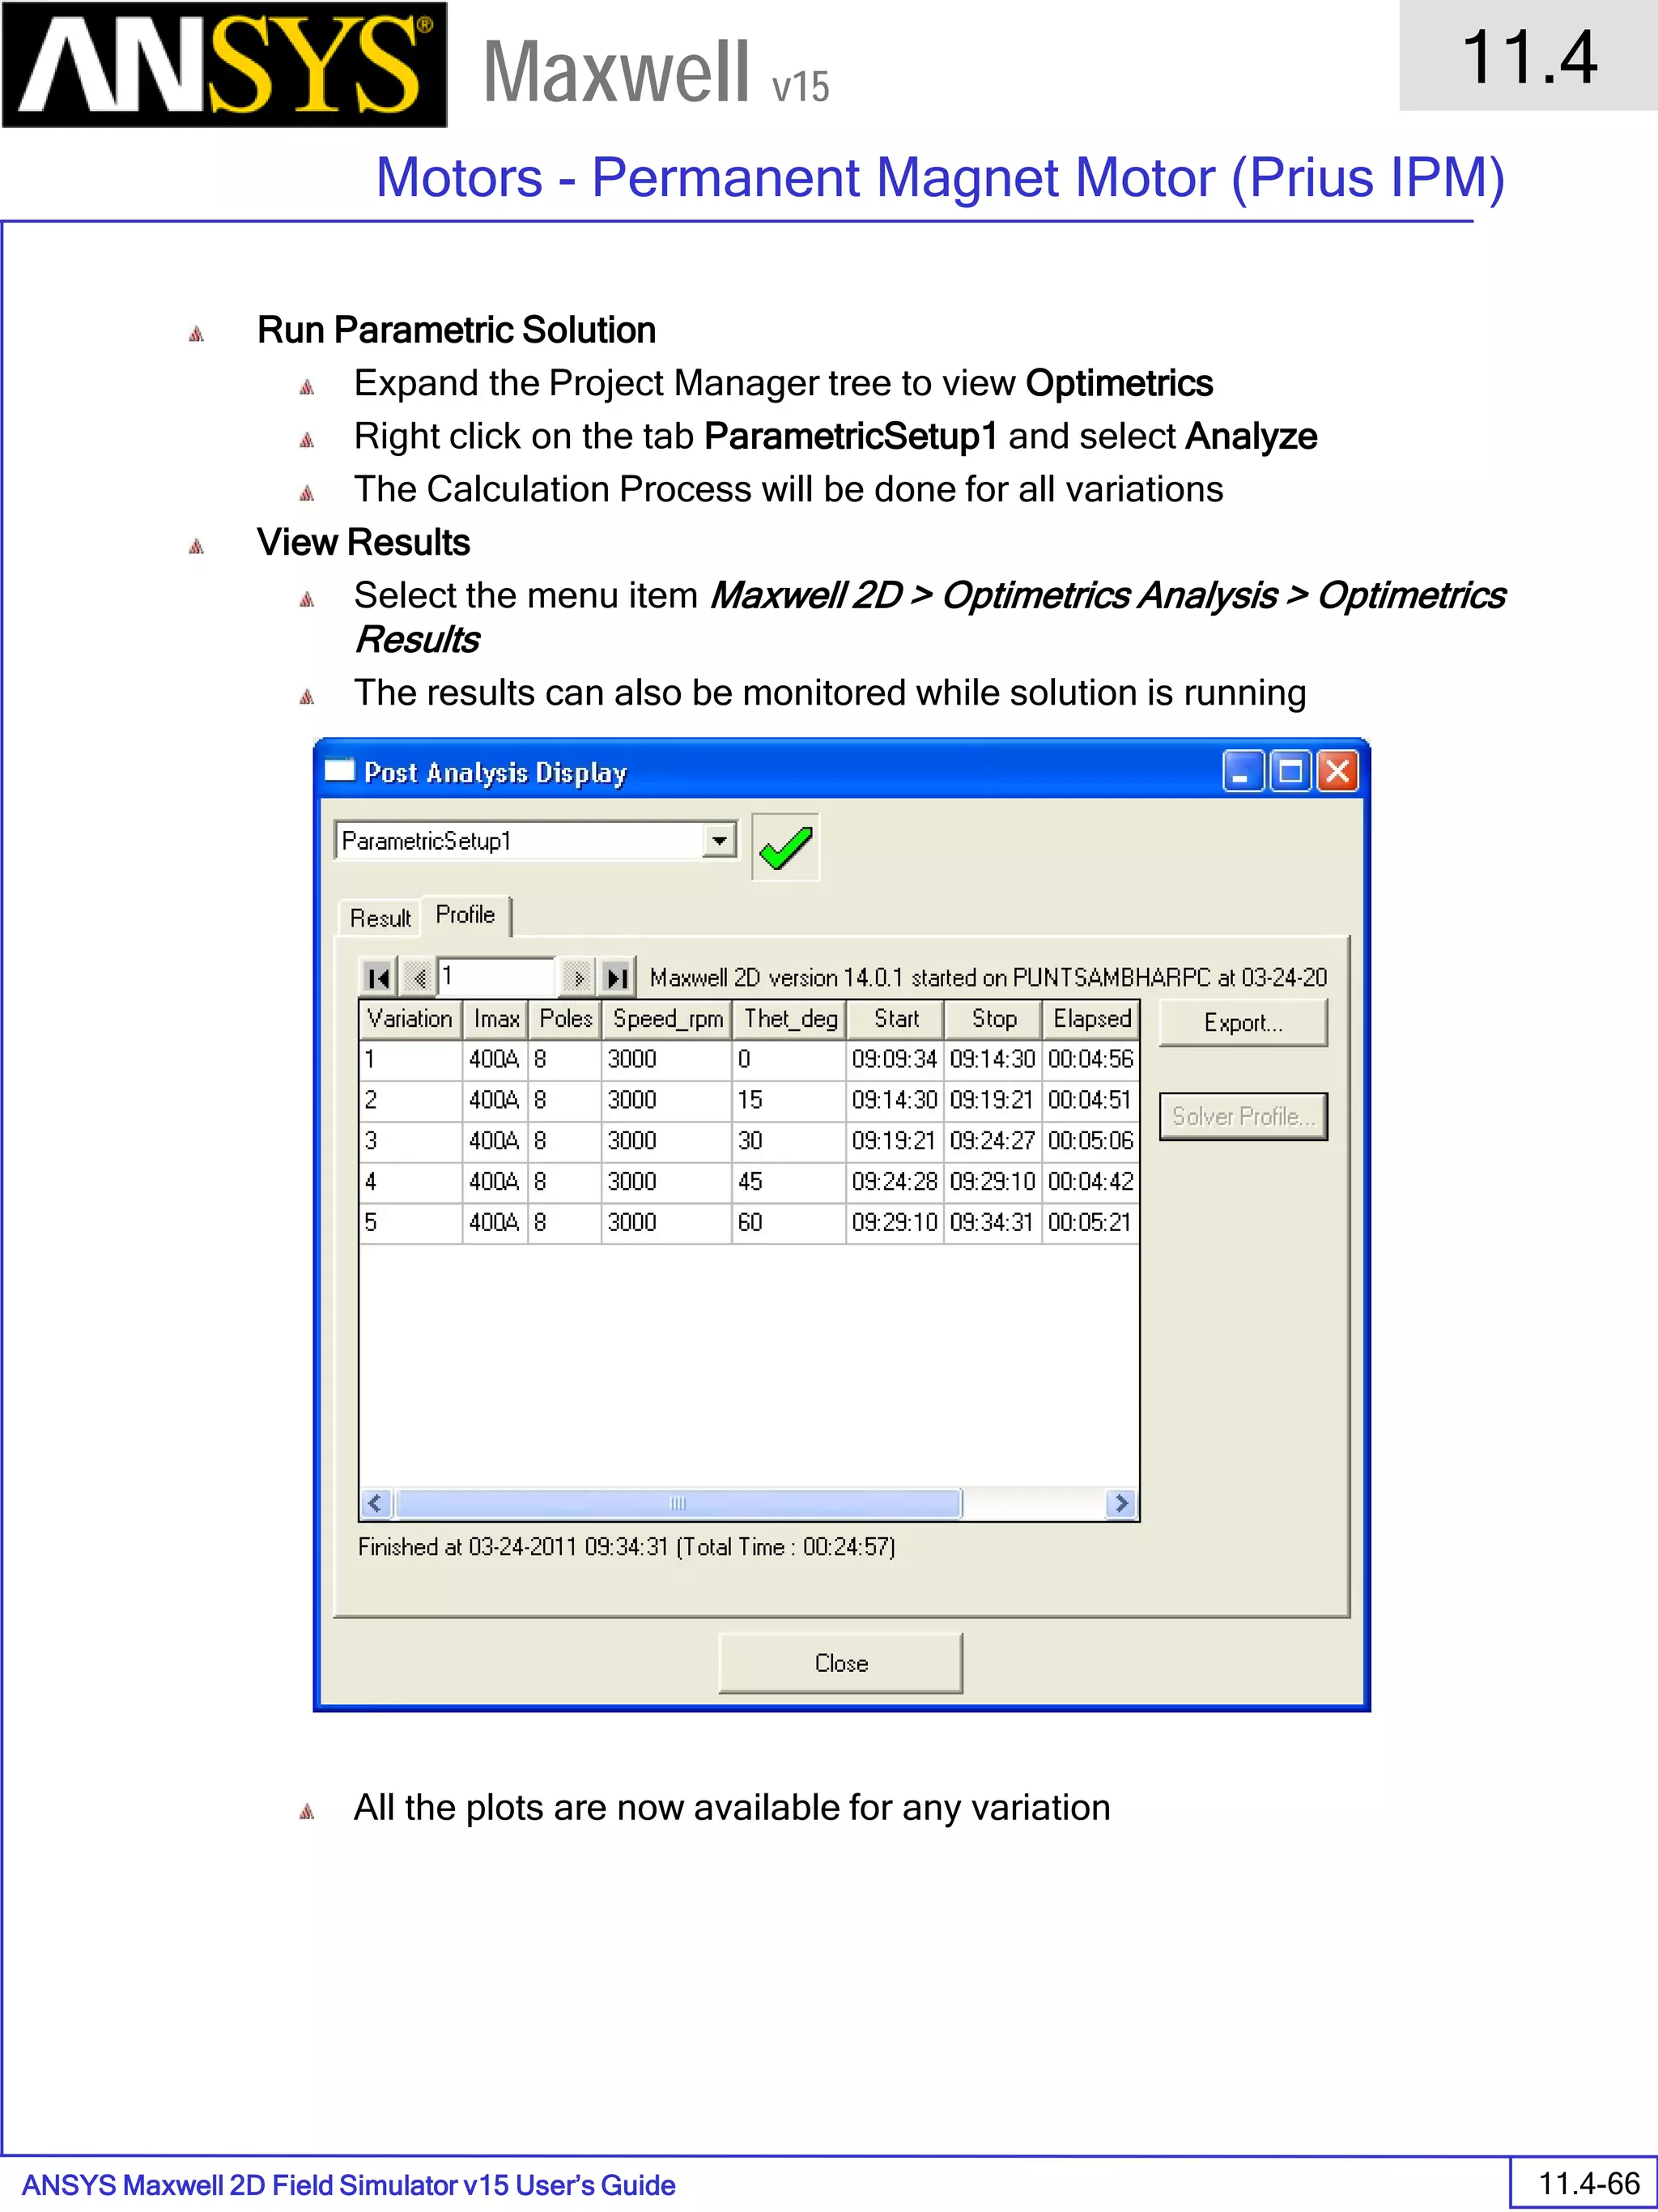Click the Close button

click(840, 1663)
